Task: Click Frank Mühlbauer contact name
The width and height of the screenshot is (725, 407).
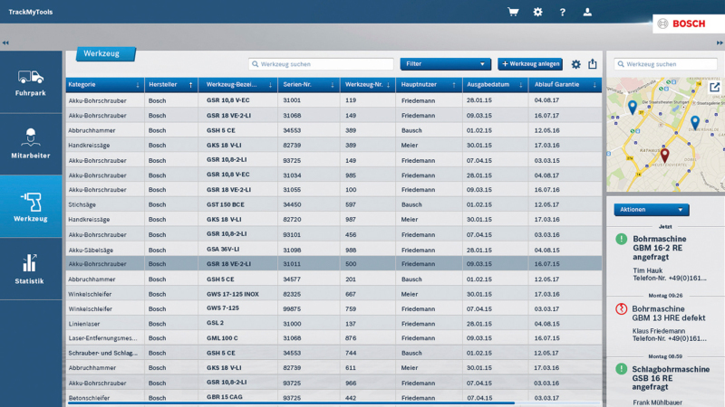Action: 659,402
